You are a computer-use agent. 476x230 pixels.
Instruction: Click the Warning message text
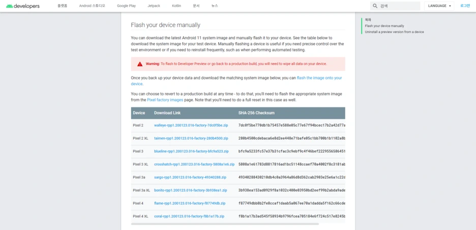pos(236,64)
